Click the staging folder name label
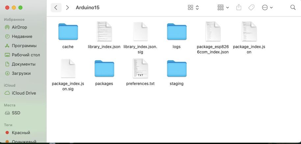The height and width of the screenshot is (144, 301). coord(177,84)
